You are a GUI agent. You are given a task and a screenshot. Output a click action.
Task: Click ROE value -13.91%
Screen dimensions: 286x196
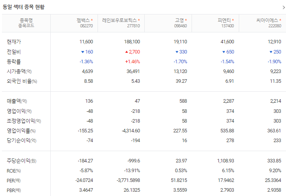(x=132, y=171)
